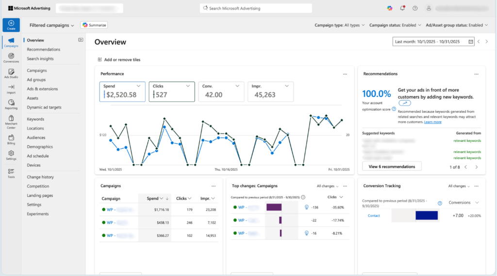Screen dimensions: 497x276
Task: Click Add or remove tiles
Action: tap(119, 60)
